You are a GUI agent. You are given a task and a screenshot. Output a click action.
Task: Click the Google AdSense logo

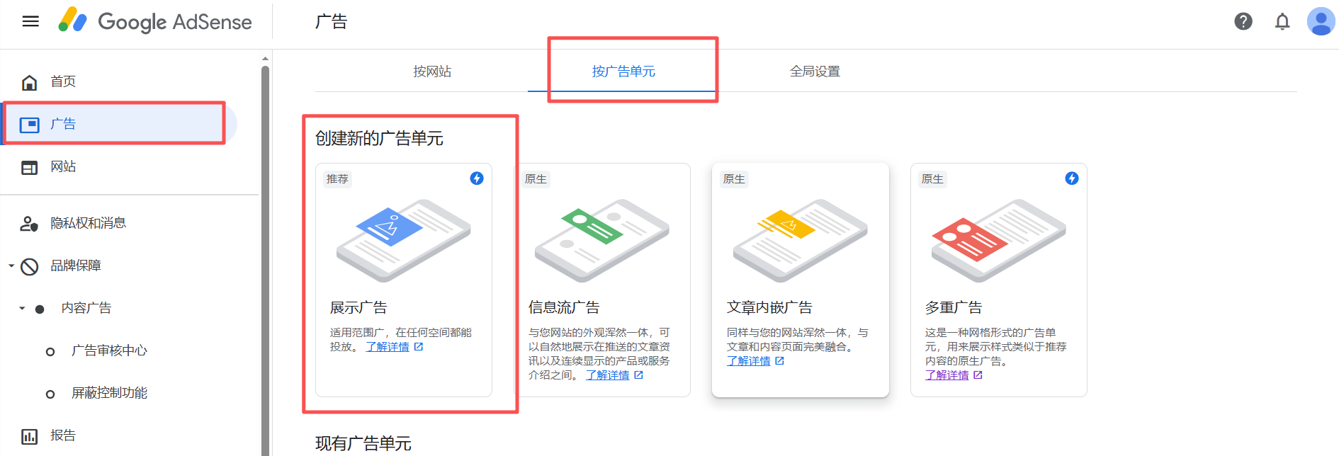(x=155, y=22)
